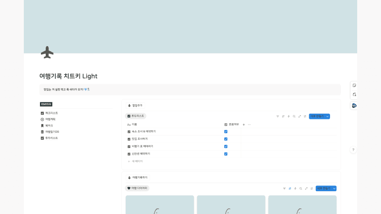Add a new property with plus icon
Screen dimensions: 381x214
(244, 124)
